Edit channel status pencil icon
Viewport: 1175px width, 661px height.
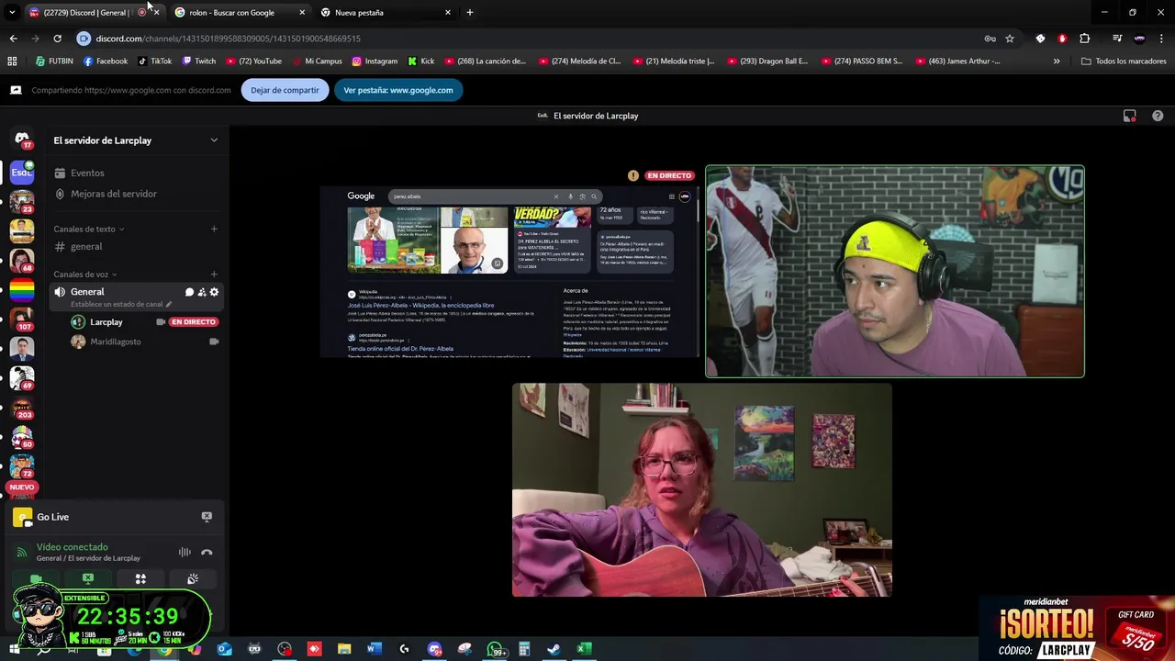169,304
